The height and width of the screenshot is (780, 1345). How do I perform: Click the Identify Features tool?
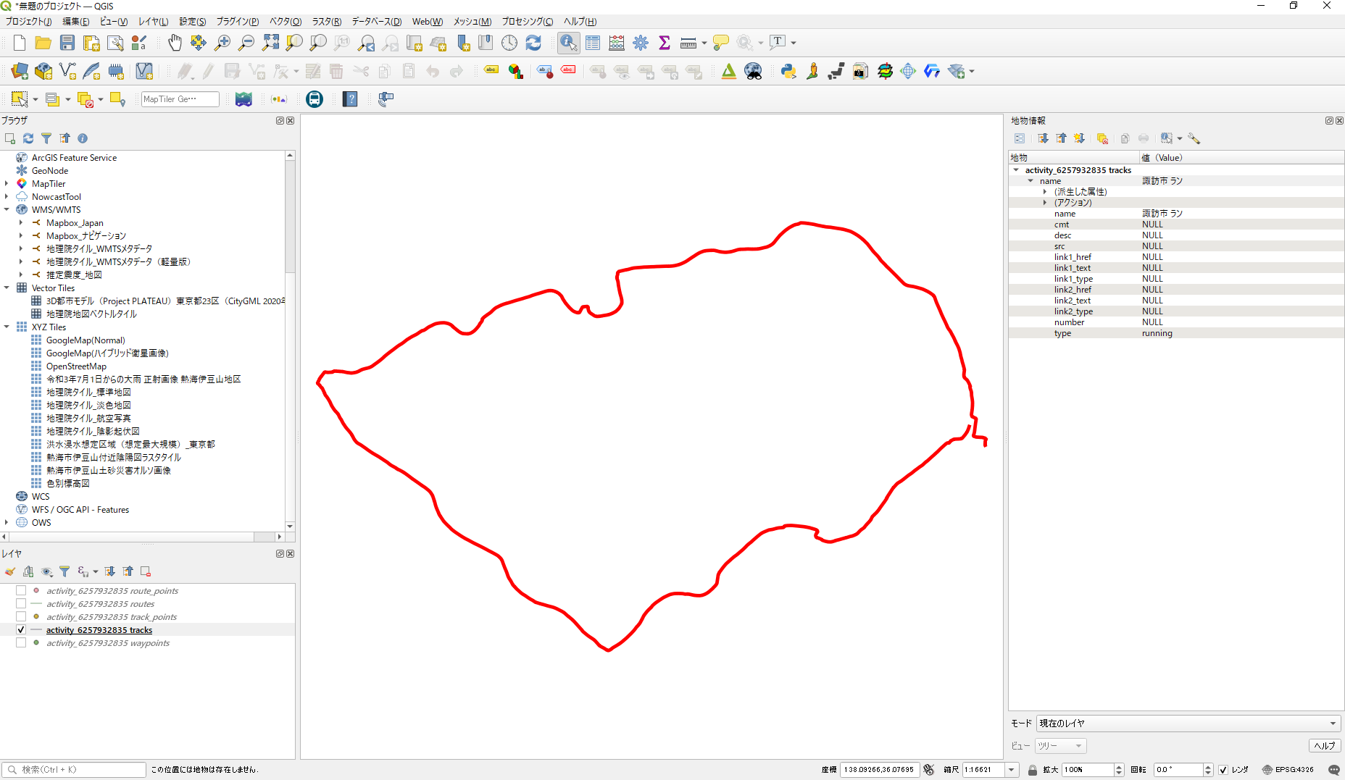coord(568,43)
